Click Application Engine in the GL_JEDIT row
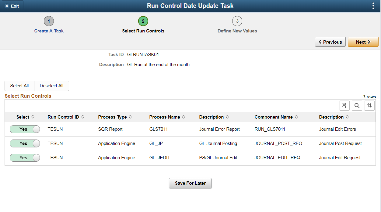The height and width of the screenshot is (212, 381). [117, 158]
